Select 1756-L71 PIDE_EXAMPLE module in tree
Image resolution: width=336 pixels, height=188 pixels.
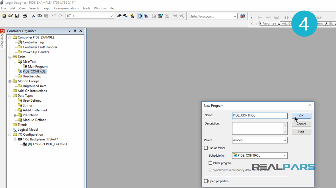pos(48,144)
